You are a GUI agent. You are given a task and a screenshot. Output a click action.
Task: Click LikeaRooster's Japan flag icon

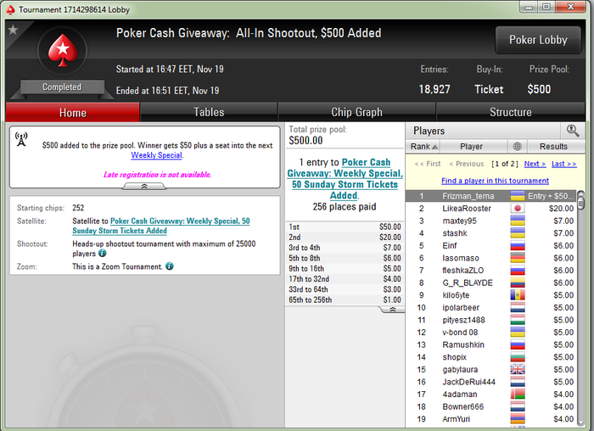click(x=517, y=209)
